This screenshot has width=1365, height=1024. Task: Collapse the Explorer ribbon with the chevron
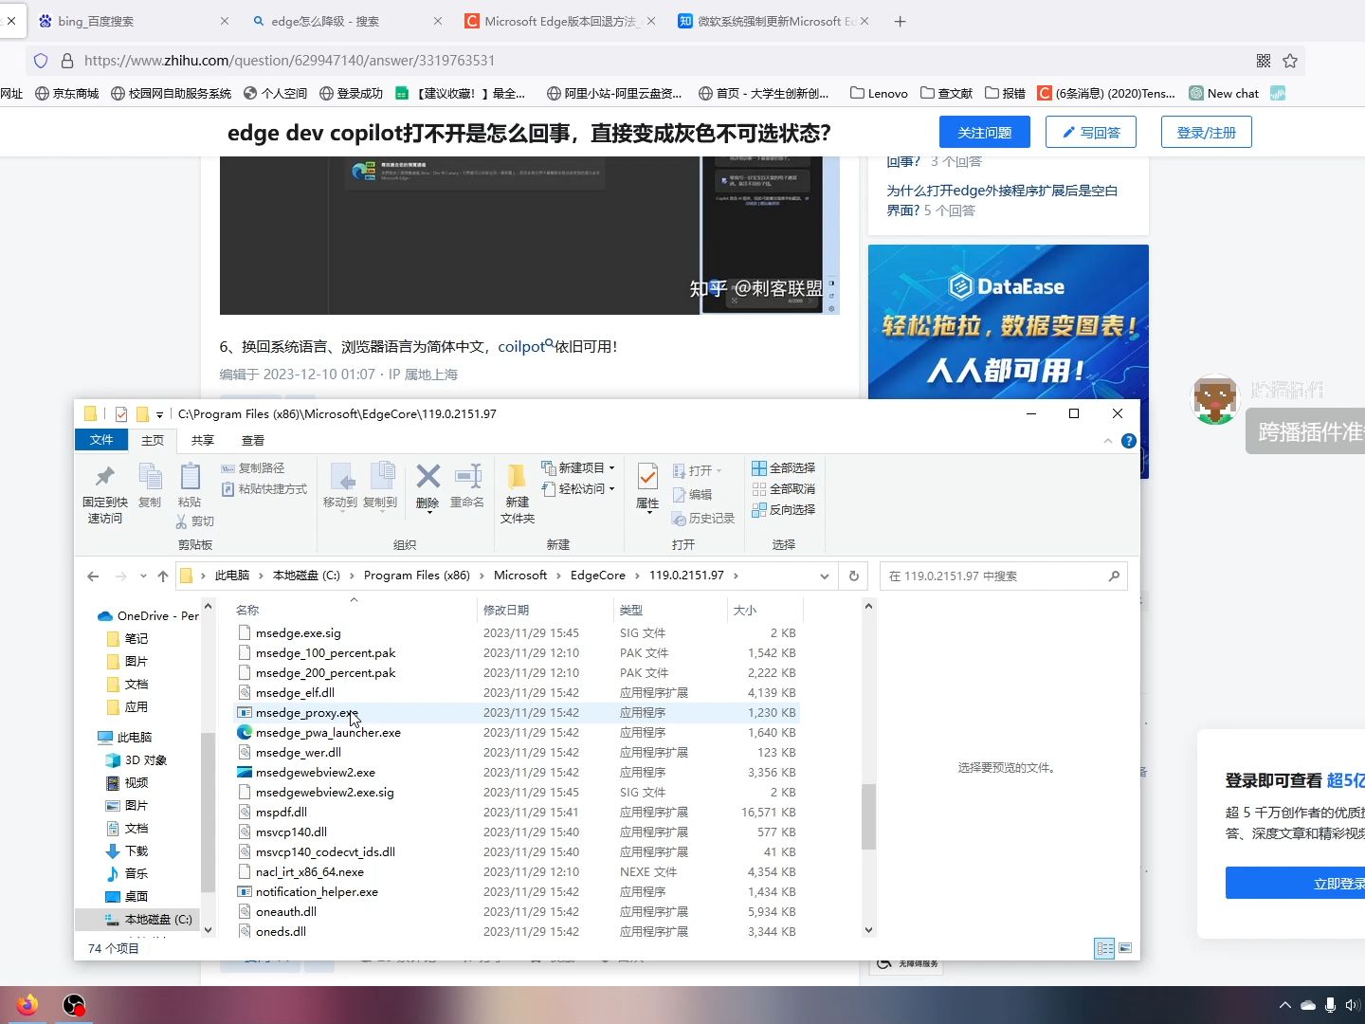point(1108,441)
